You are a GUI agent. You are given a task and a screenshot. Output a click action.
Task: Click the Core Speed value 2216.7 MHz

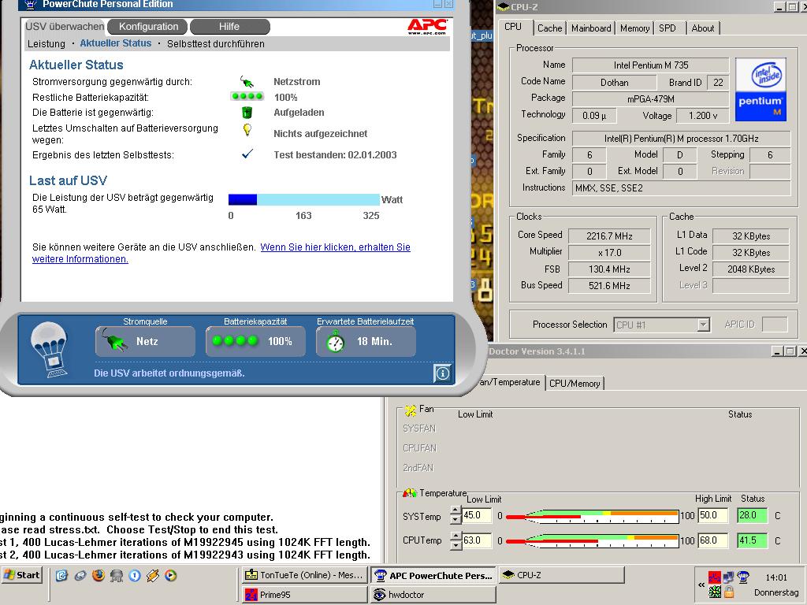coord(609,236)
